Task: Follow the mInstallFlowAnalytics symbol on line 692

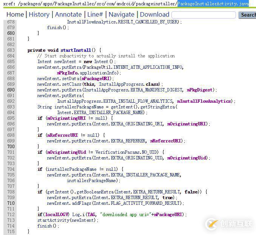Action: click(204, 101)
